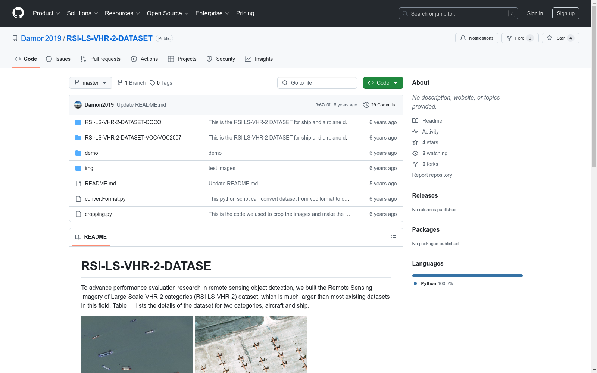Click the star icon beside 4 stars

(415, 142)
